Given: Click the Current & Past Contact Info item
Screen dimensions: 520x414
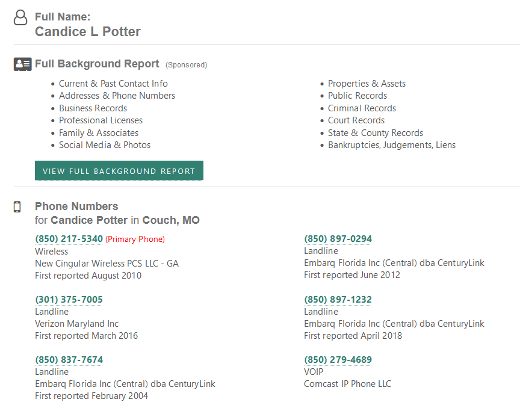Looking at the screenshot, I should 113,84.
